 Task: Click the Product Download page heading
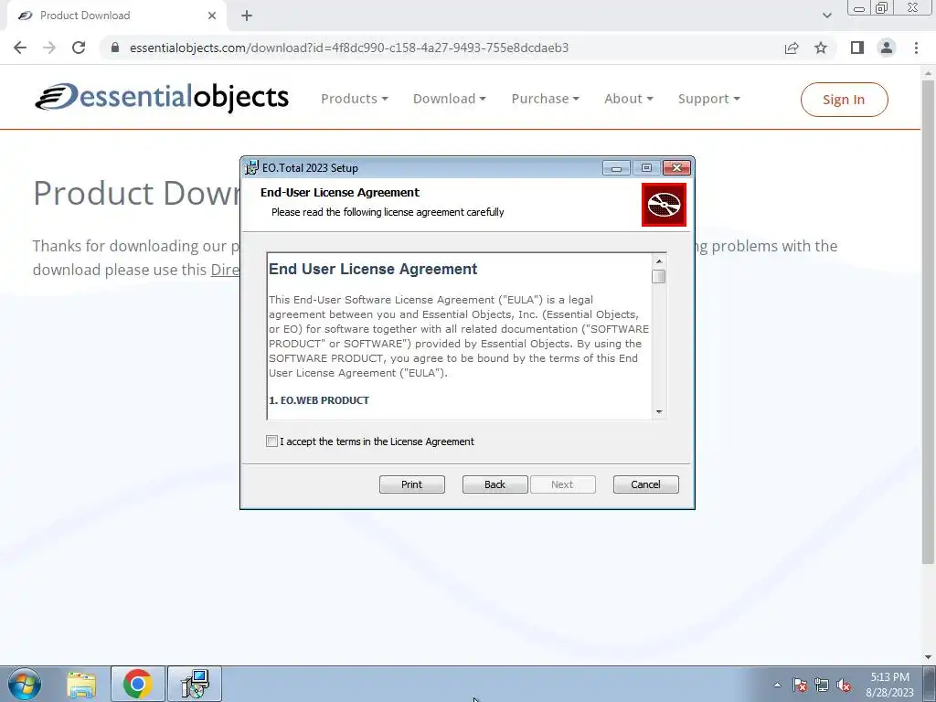[137, 194]
